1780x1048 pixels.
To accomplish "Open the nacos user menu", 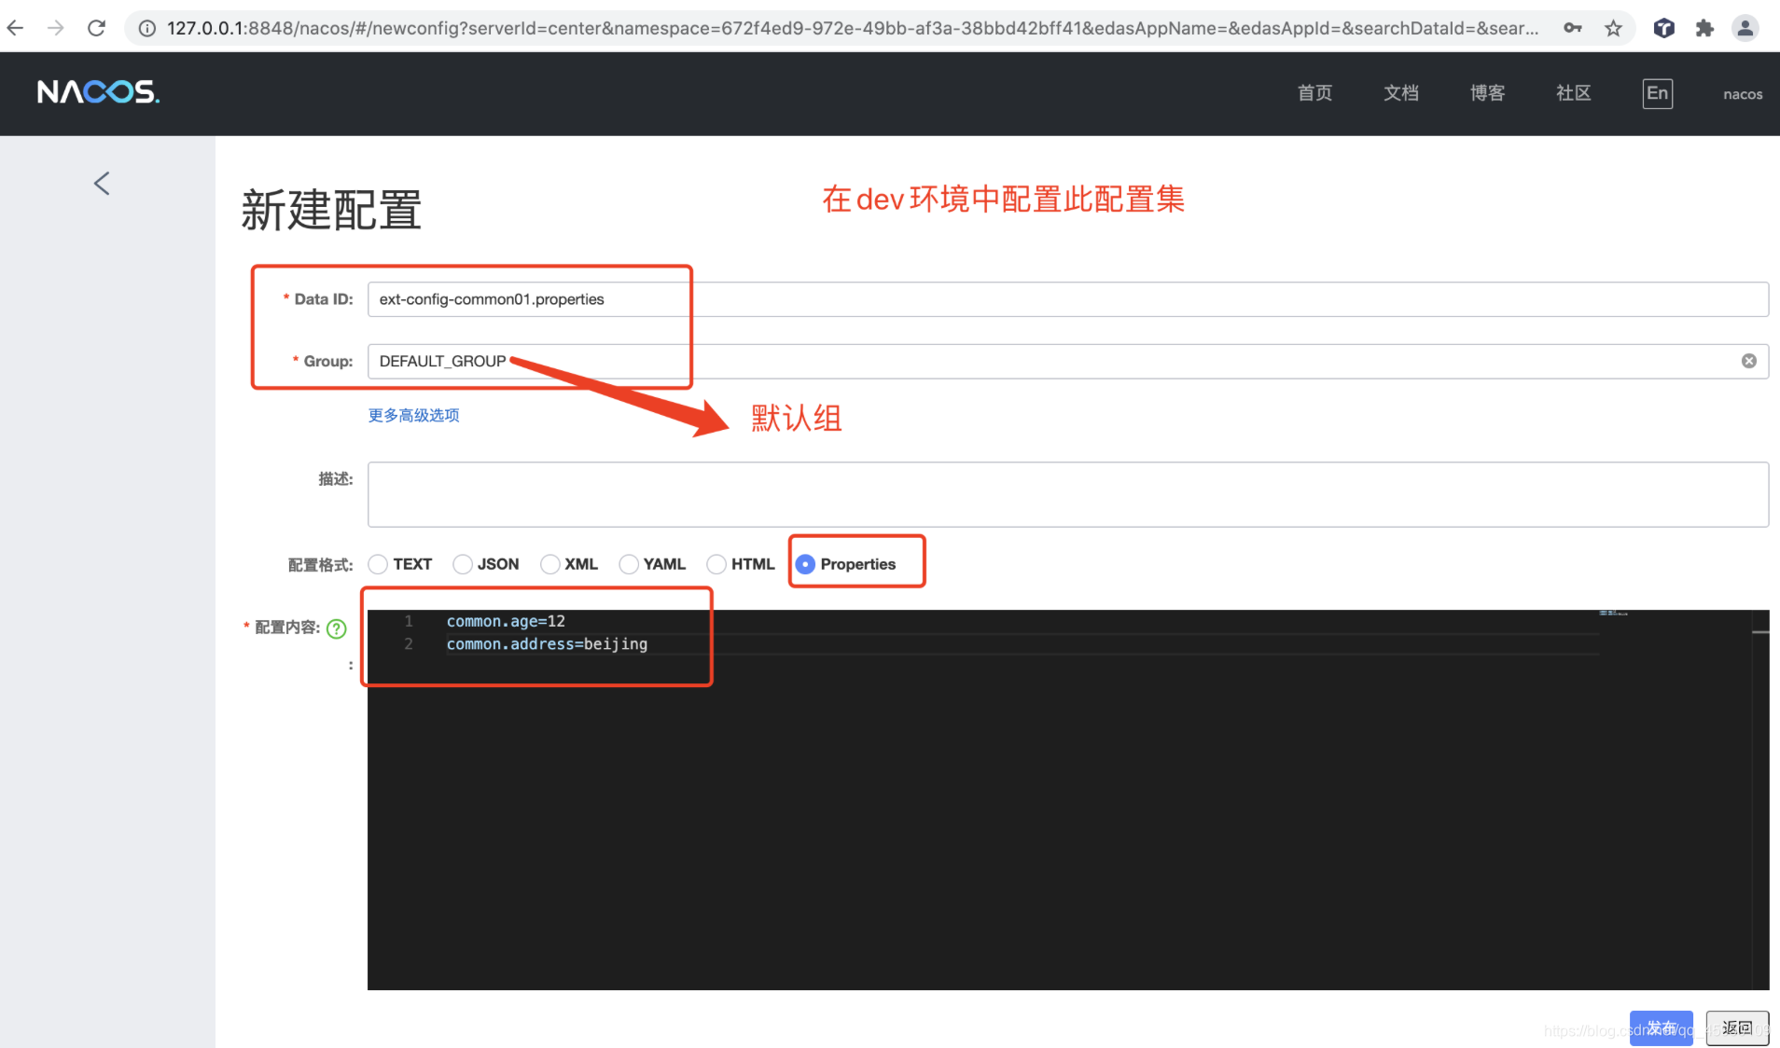I will click(x=1743, y=94).
